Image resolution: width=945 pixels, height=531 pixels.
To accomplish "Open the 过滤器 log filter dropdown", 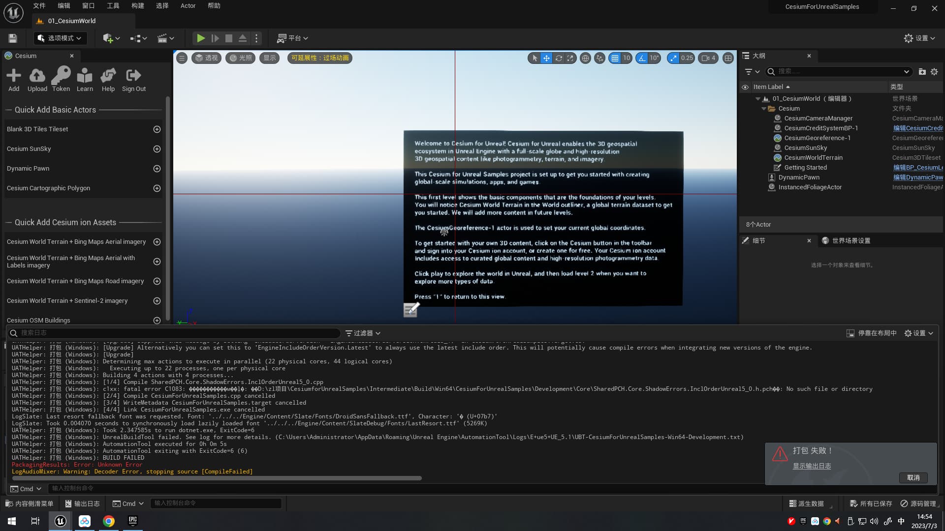I will pos(363,333).
